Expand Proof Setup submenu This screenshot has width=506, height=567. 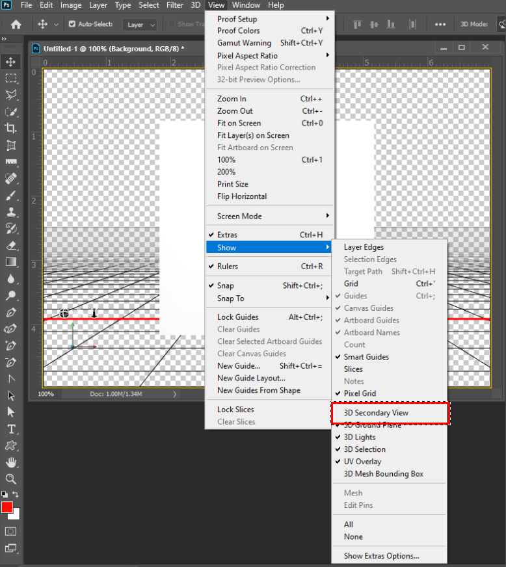269,19
